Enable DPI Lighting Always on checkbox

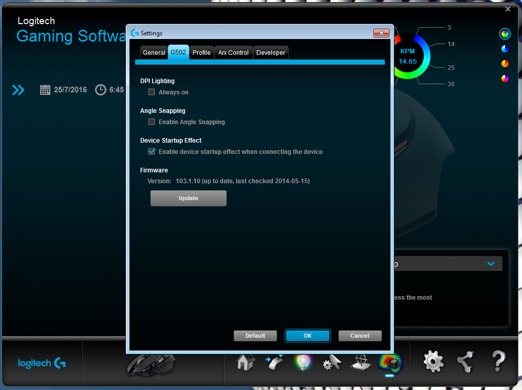pyautogui.click(x=152, y=92)
